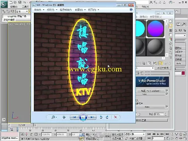Open the Display tab in command panel

click(x=178, y=24)
